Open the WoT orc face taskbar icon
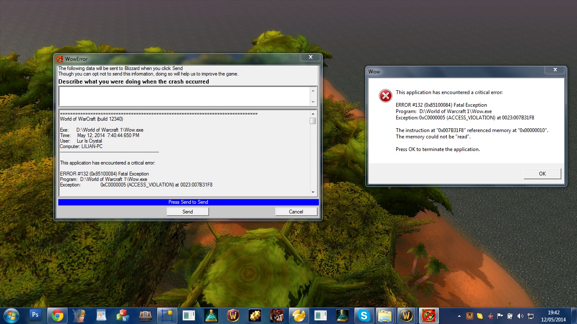 [277, 315]
